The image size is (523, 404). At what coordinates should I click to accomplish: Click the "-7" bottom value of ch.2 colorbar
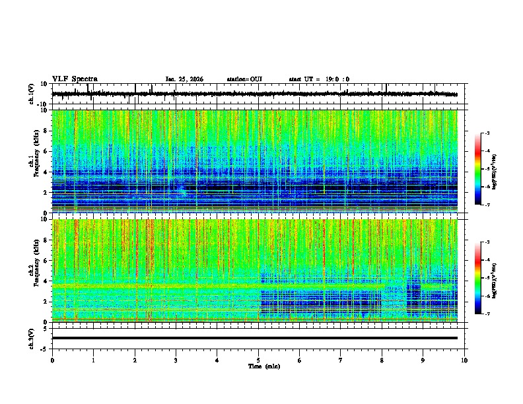tap(487, 314)
